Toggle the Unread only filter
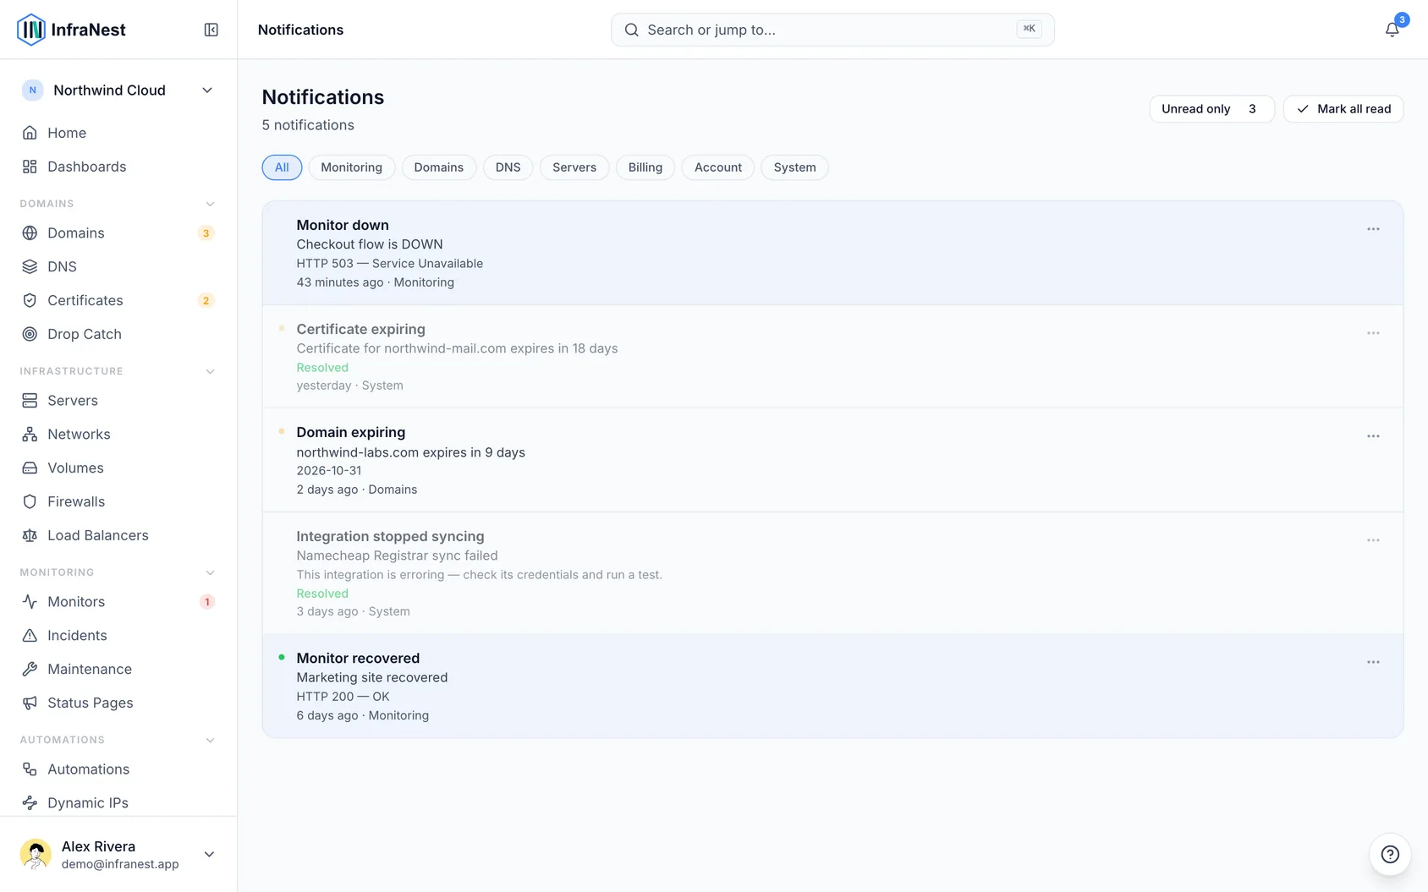The image size is (1428, 892). click(x=1211, y=109)
